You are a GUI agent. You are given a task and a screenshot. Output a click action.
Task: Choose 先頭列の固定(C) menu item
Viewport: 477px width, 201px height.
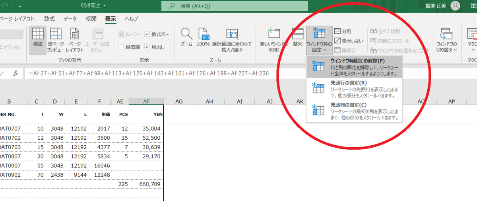click(355, 111)
